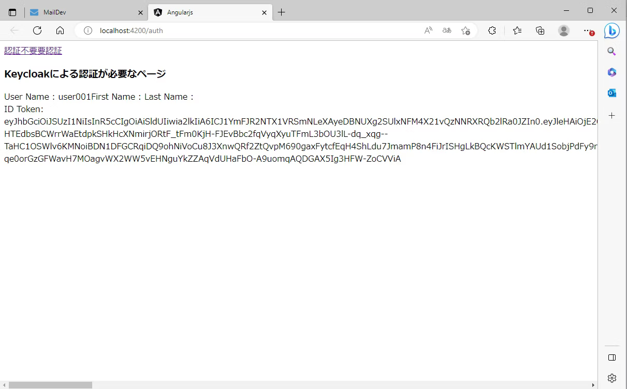Click the translate icon in address bar
This screenshot has height=389, width=627.
[x=446, y=30]
